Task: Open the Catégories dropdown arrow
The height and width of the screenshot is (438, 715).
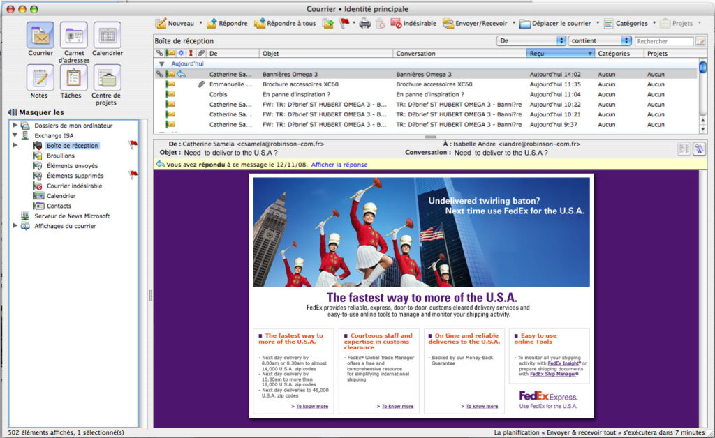Action: pos(654,23)
